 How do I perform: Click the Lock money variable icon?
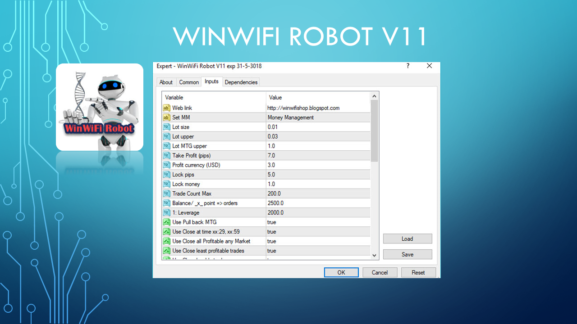tap(166, 184)
